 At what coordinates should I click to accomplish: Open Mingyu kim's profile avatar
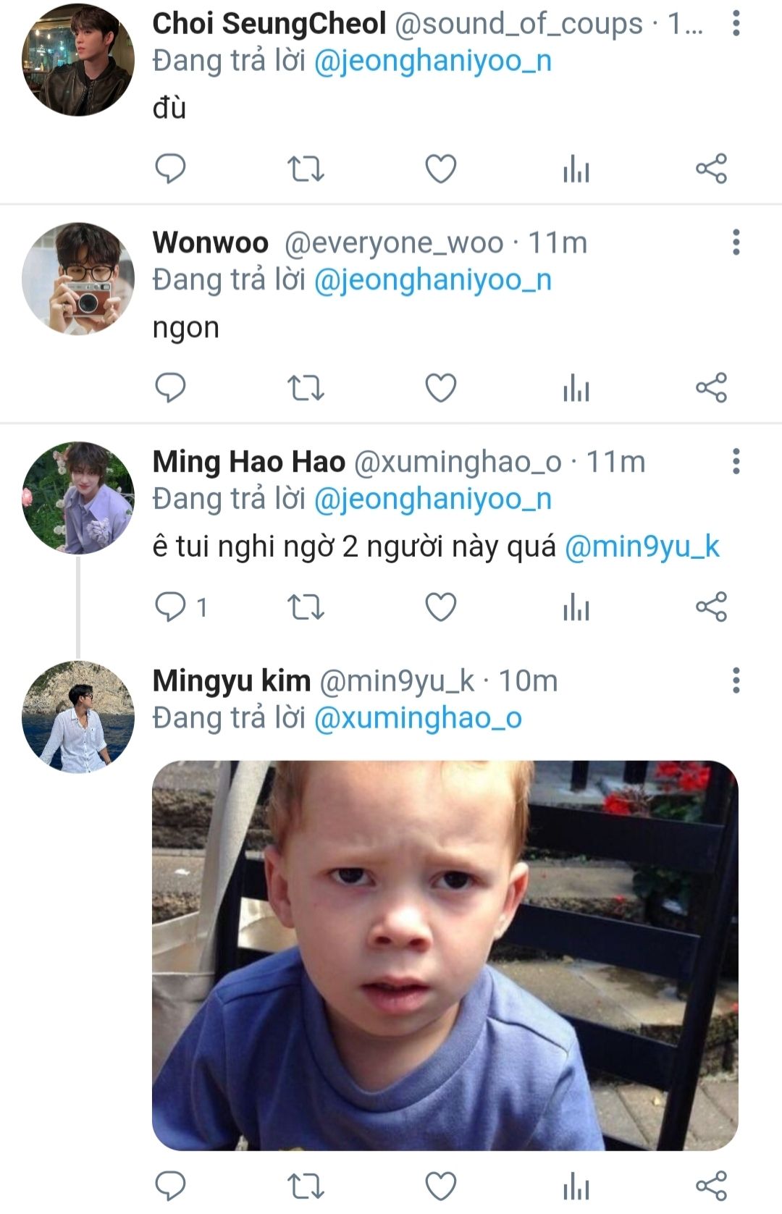point(78,717)
